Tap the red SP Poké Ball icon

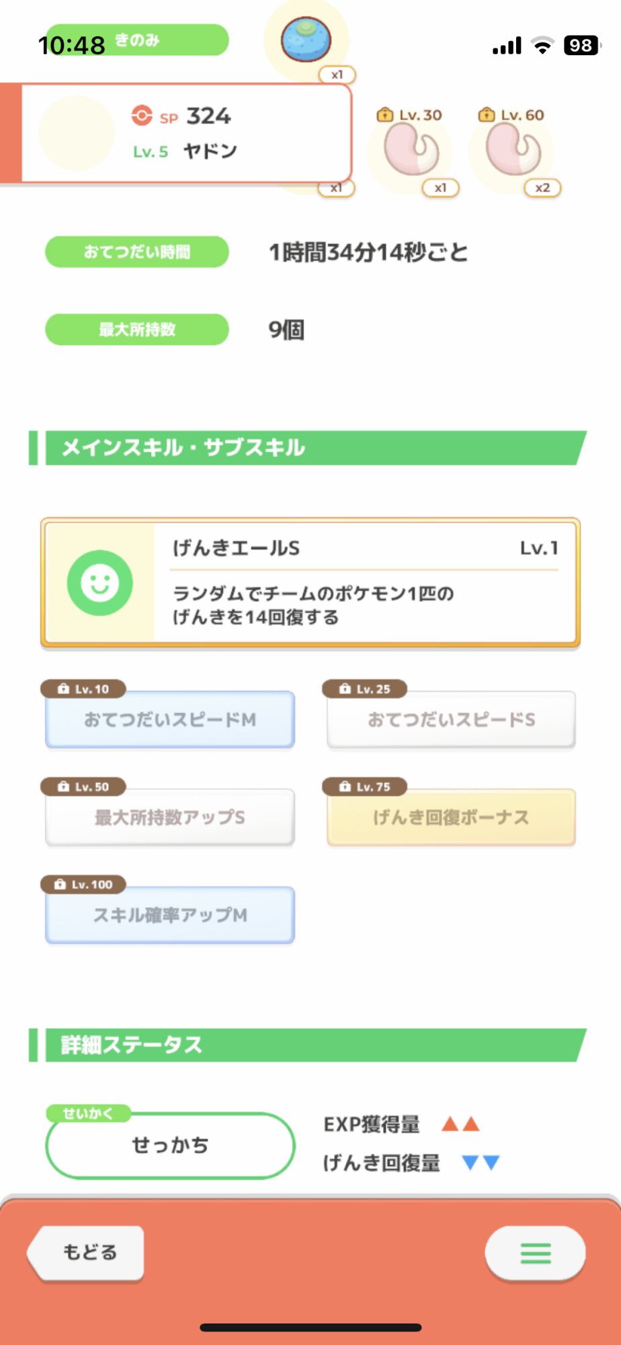click(142, 116)
